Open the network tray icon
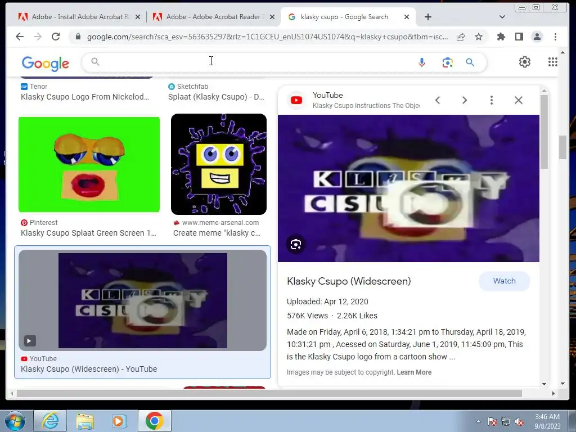 tap(506, 421)
